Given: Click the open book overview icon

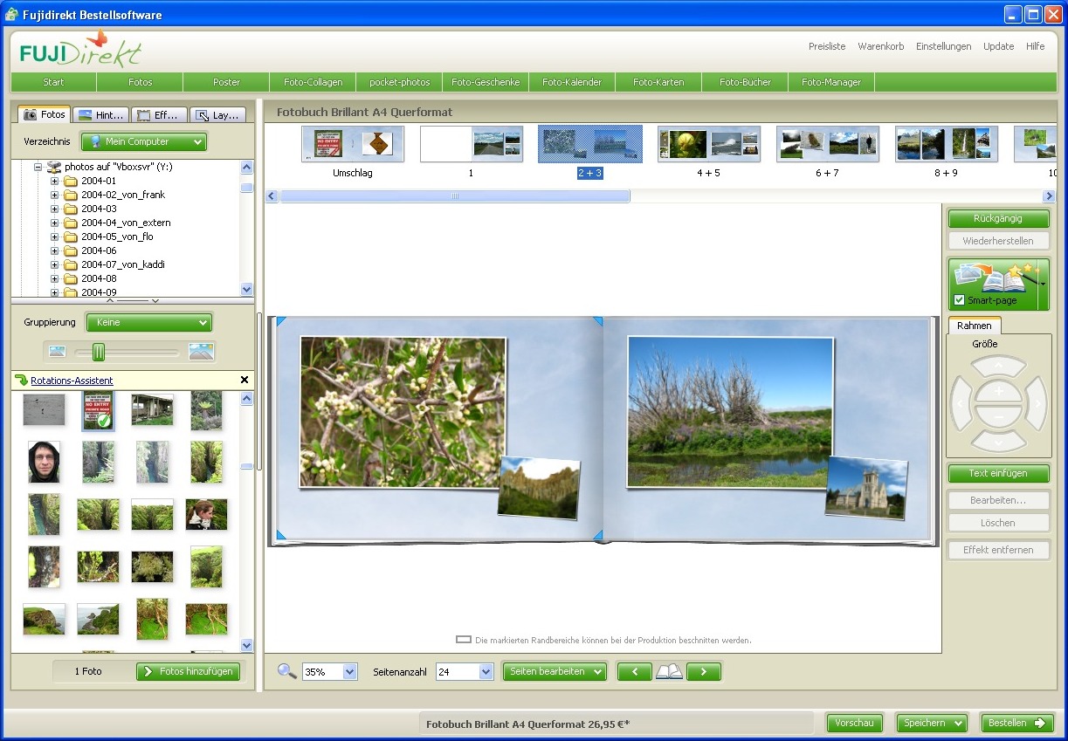Looking at the screenshot, I should pos(669,671).
